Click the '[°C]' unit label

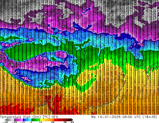[x=46, y=117]
